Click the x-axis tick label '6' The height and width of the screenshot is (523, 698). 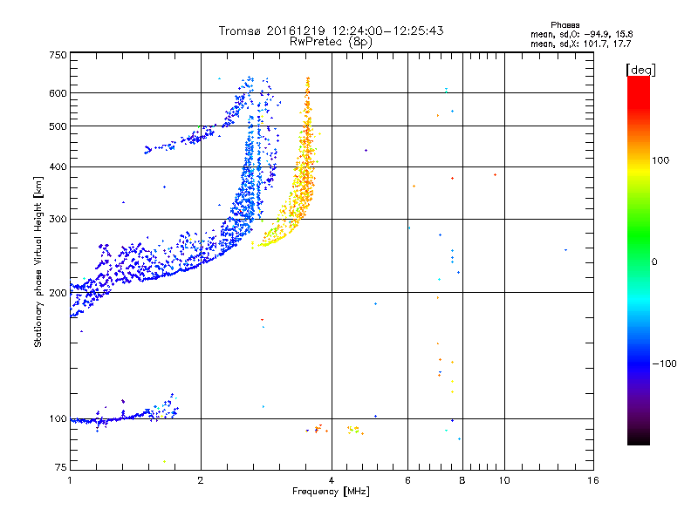[407, 480]
